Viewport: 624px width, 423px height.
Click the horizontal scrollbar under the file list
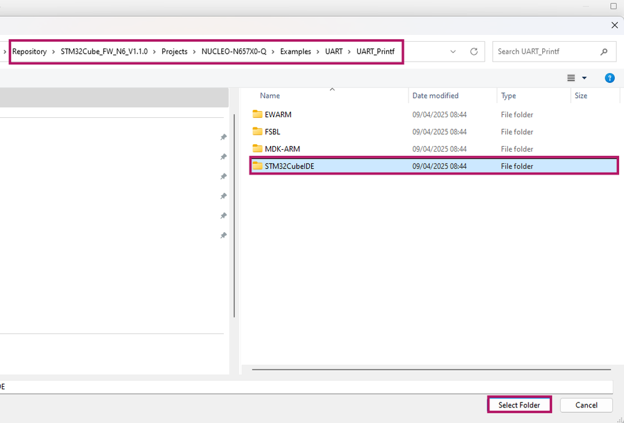tap(432, 370)
